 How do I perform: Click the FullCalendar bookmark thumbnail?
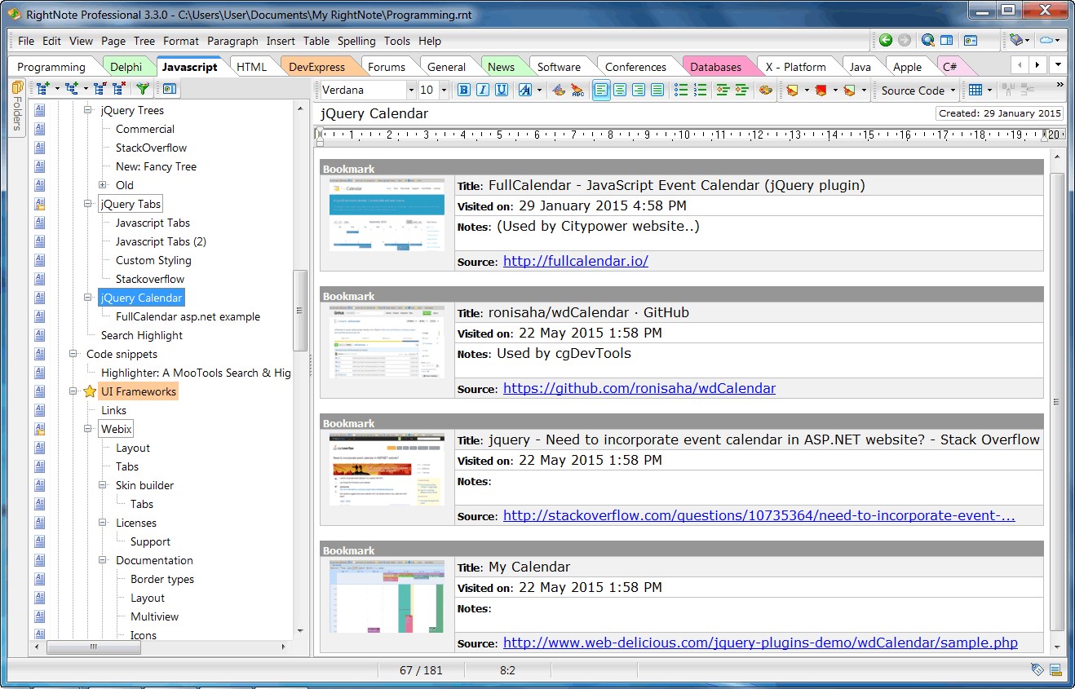[387, 214]
